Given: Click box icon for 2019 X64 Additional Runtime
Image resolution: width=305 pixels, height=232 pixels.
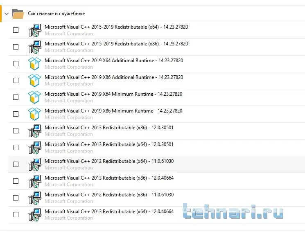Looking at the screenshot, I should pyautogui.click(x=35, y=64).
